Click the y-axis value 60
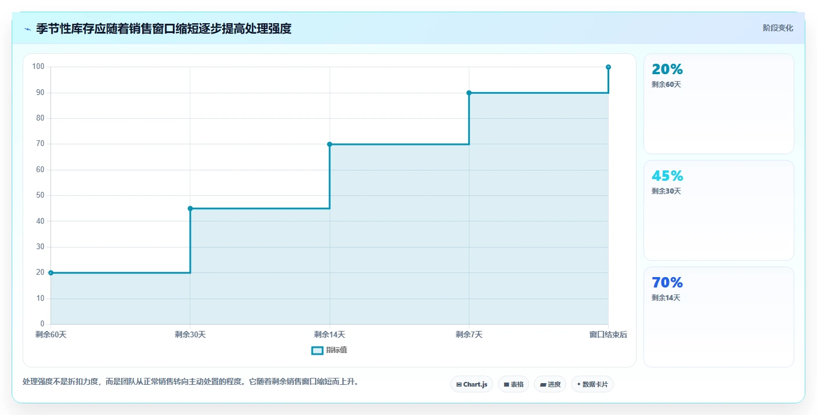The height and width of the screenshot is (415, 817). [40, 170]
